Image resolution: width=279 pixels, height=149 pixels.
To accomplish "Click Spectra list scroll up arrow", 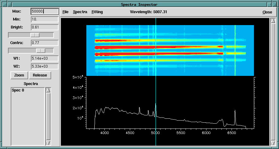I will point(48,90).
